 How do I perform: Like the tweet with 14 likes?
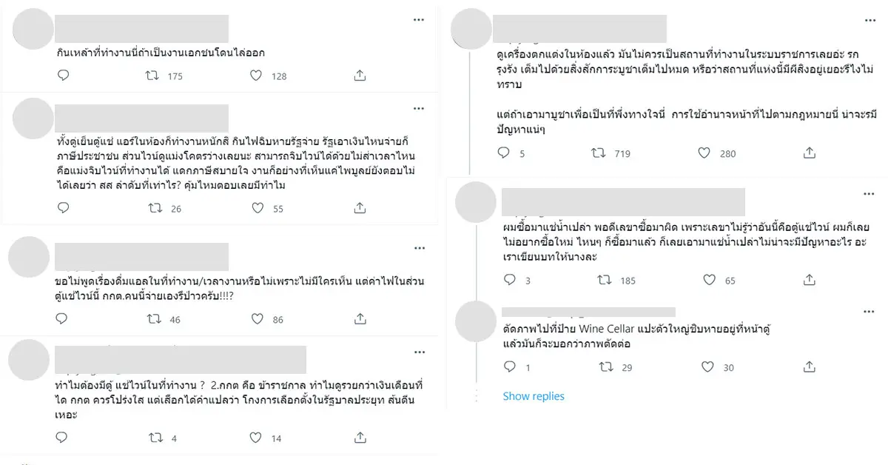coord(256,438)
